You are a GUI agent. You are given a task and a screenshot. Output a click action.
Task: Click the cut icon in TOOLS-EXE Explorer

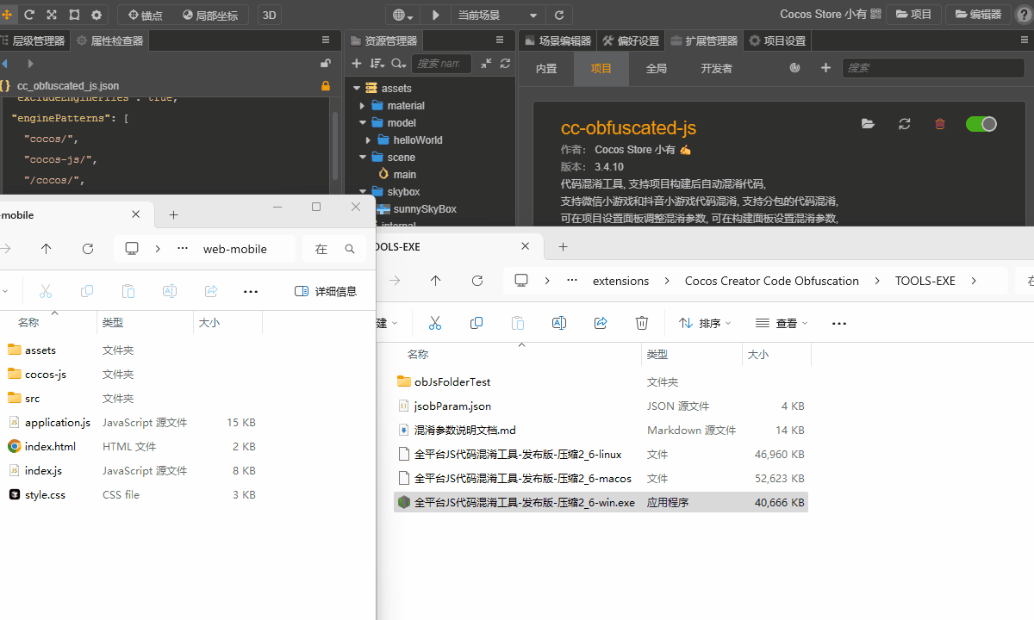435,323
